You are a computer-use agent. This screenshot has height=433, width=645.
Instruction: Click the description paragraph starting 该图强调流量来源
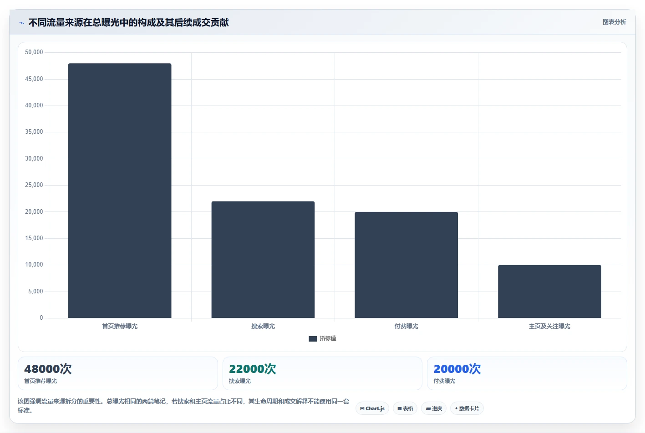click(183, 406)
